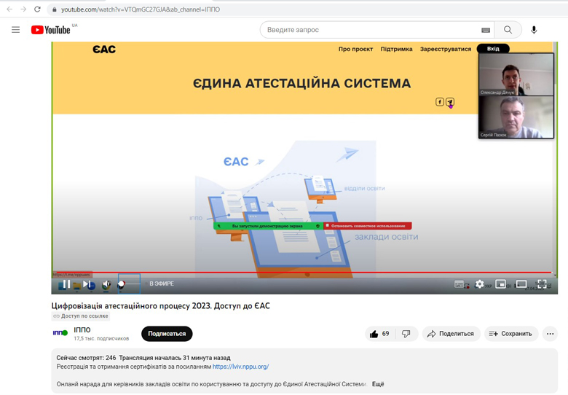This screenshot has width=568, height=395.
Task: Click Олександр Дячук webcam thumbnail
Action: pos(516,74)
